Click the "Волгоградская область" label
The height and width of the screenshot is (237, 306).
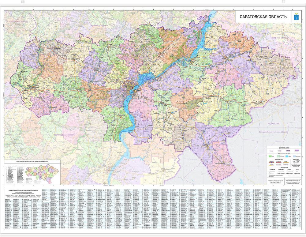pyautogui.click(x=64, y=135)
